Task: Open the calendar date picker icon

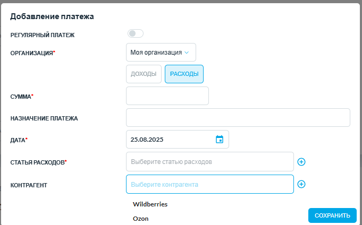Action: [220, 140]
